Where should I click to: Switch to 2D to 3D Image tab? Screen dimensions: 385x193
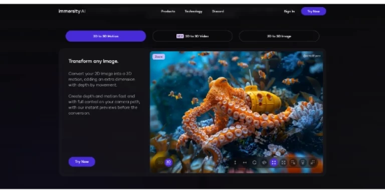[279, 36]
